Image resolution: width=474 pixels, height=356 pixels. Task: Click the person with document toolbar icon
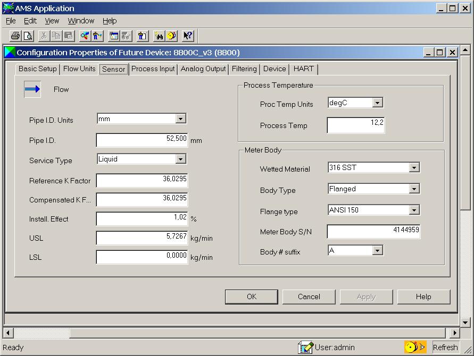[x=142, y=36]
